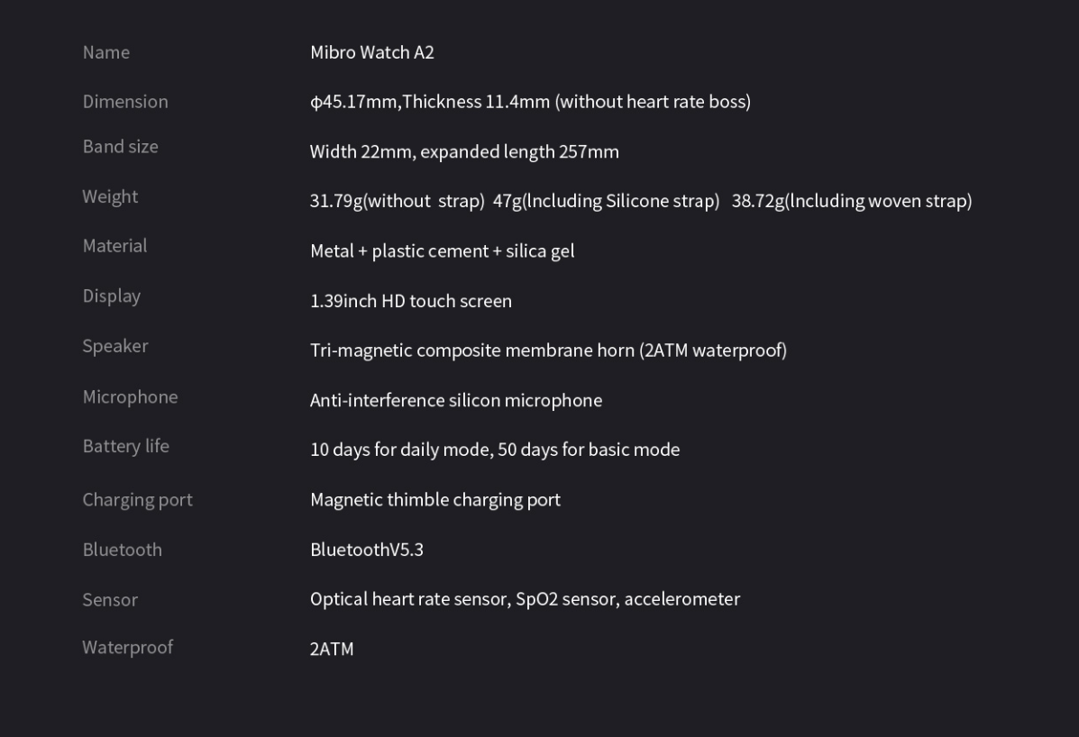The width and height of the screenshot is (1079, 737).
Task: Click 'Width 22mm, expanded length 257mm' text
Action: coord(464,152)
